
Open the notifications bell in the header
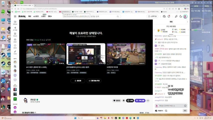coord(169,16)
